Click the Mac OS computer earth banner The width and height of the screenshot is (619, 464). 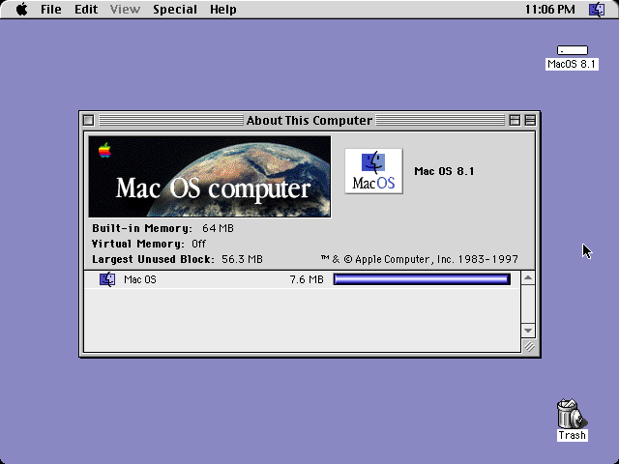pyautogui.click(x=210, y=176)
